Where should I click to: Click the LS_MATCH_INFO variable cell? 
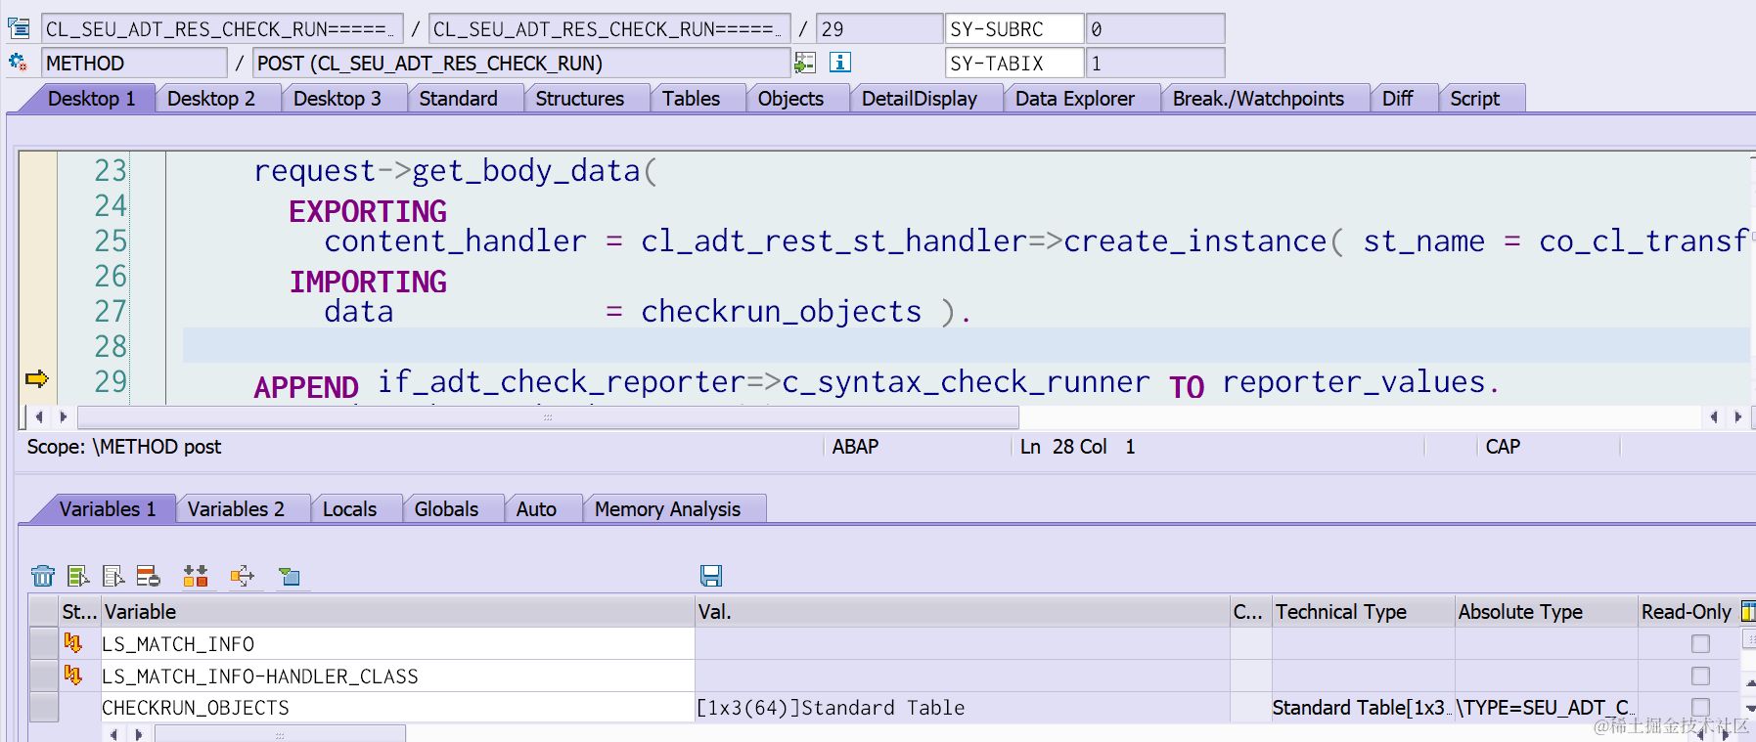click(x=397, y=643)
